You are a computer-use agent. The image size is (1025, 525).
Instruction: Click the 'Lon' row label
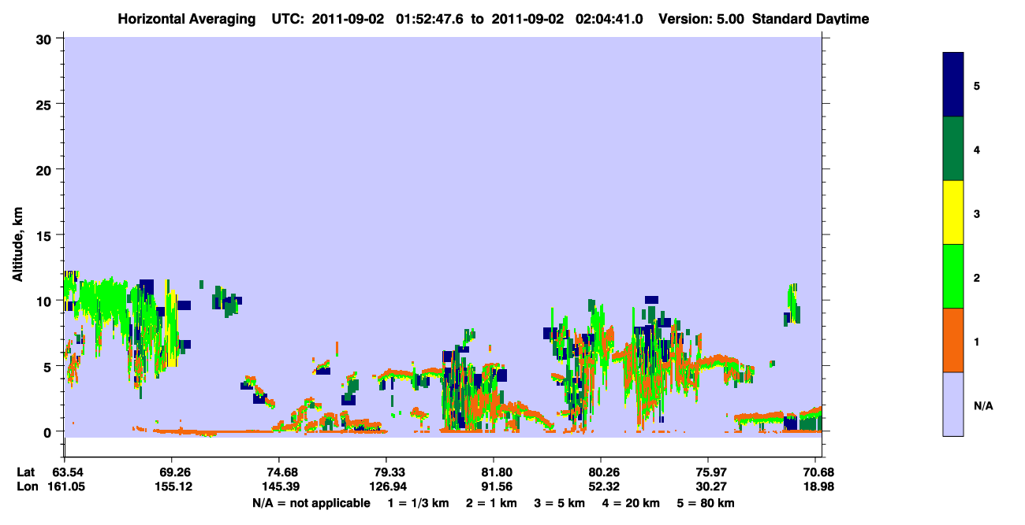27,486
